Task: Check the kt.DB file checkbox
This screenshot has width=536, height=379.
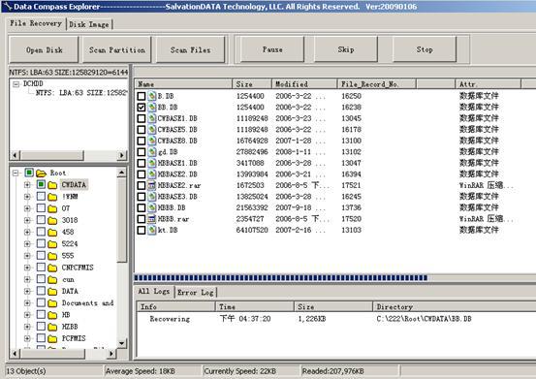Action: pyautogui.click(x=142, y=230)
